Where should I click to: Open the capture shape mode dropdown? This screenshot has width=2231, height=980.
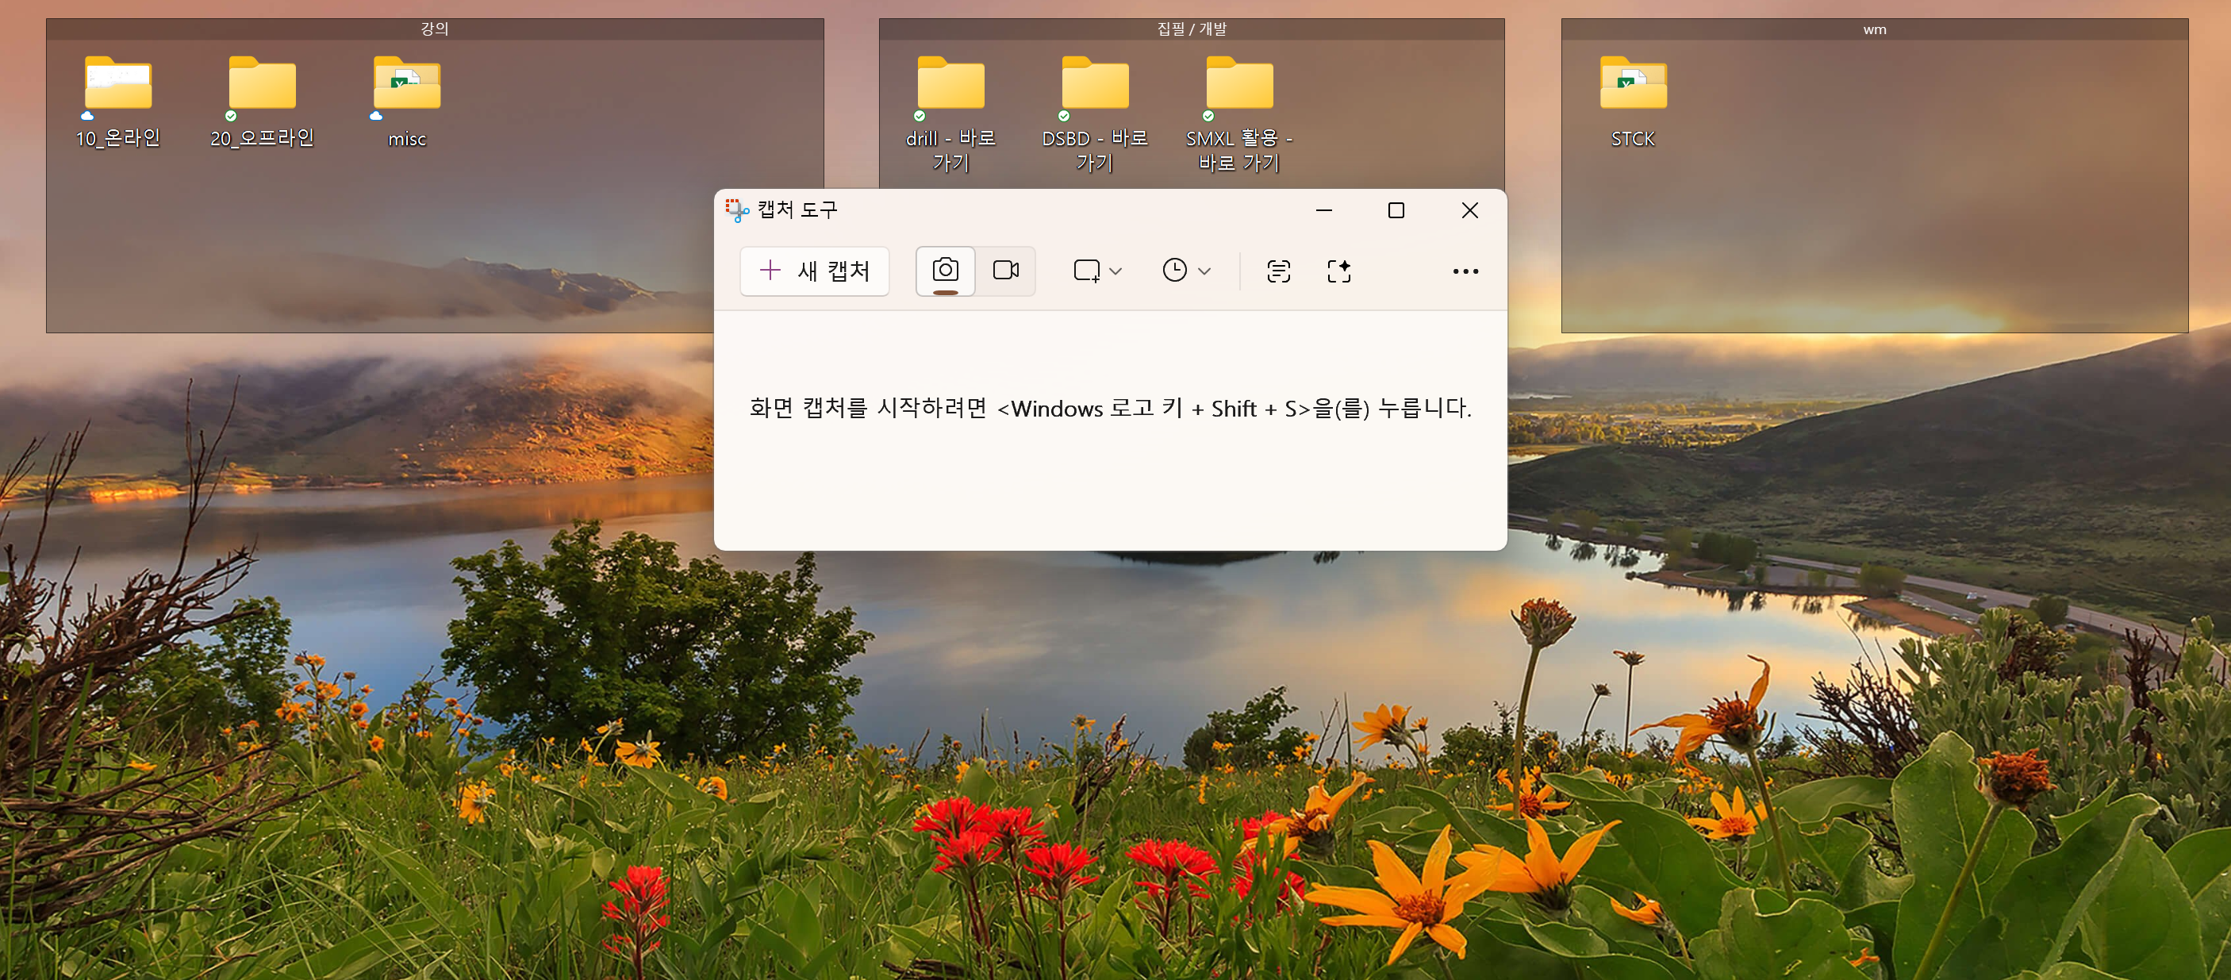(1096, 271)
